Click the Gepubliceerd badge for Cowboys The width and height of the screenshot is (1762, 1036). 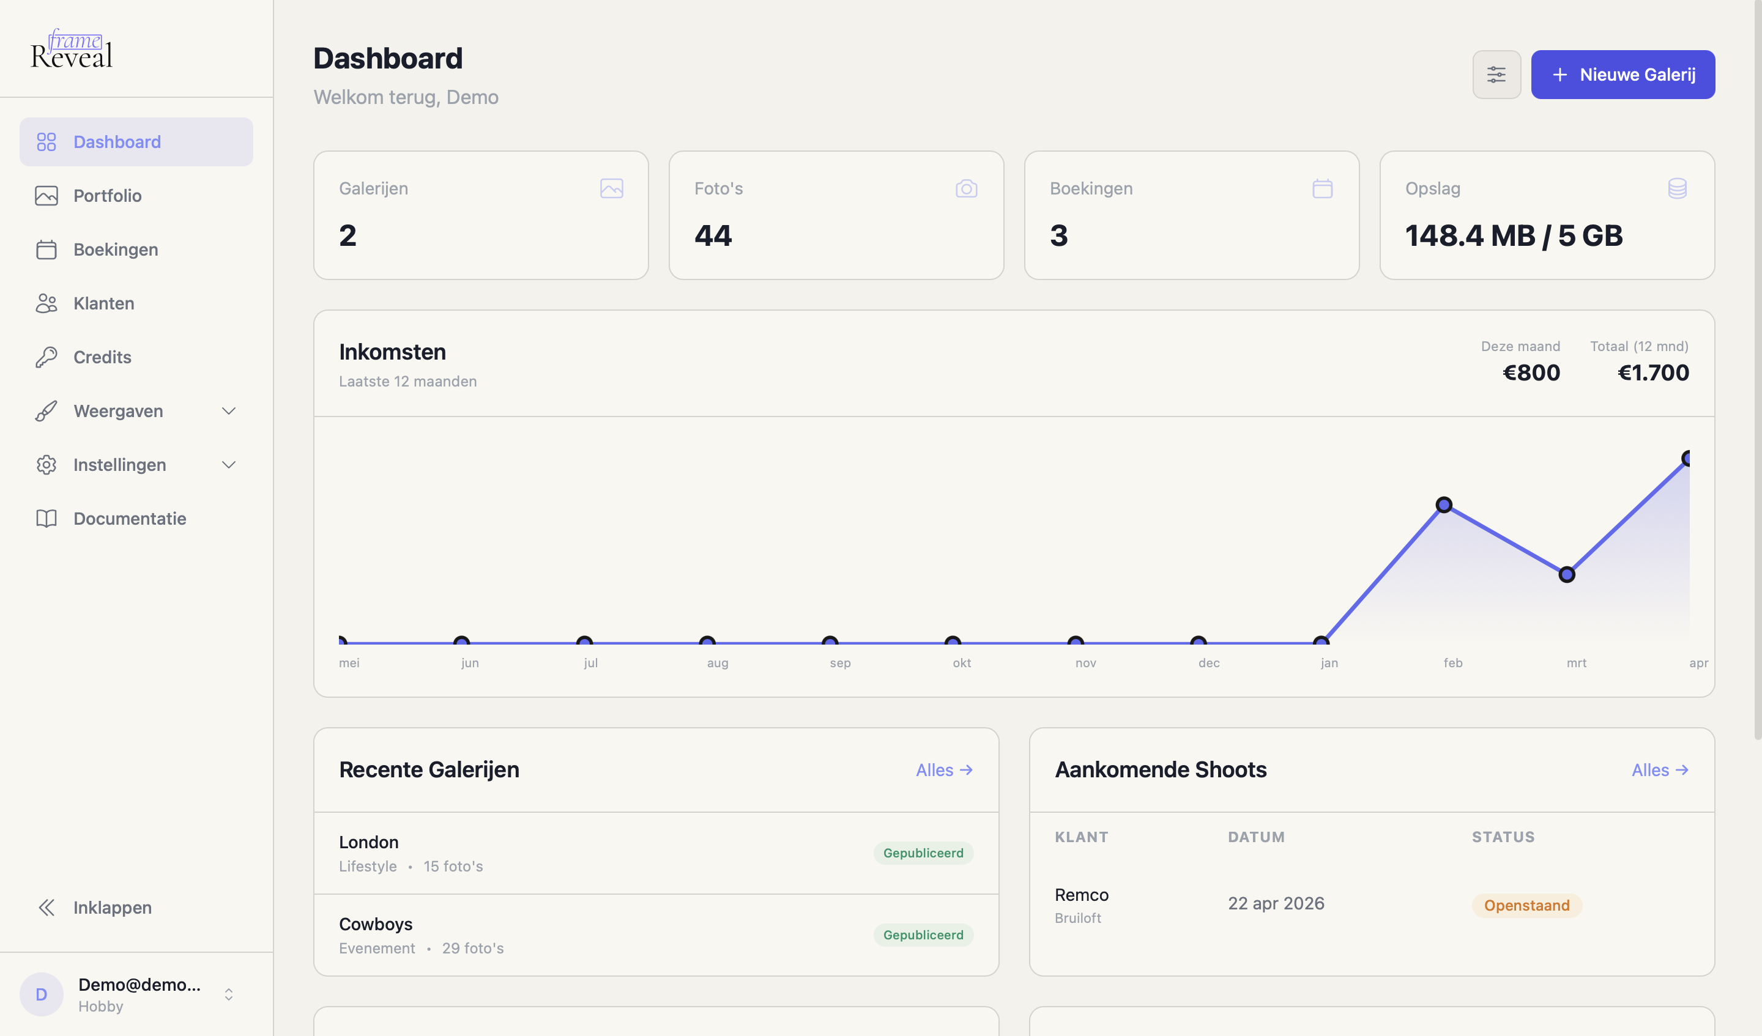[923, 935]
